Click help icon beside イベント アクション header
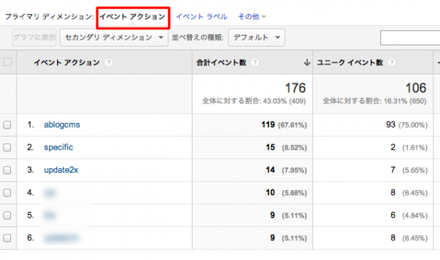The width and height of the screenshot is (440, 260). 109,62
